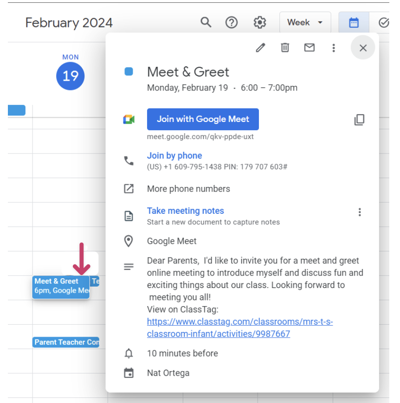
Task: Open meeting notes three-dot options
Action: coord(360,212)
